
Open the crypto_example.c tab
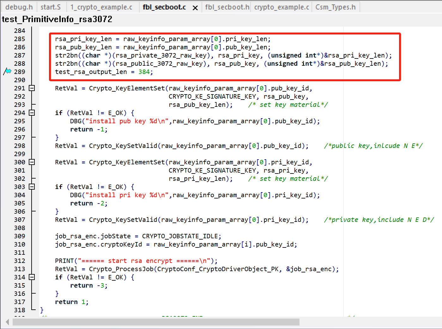[x=281, y=7]
